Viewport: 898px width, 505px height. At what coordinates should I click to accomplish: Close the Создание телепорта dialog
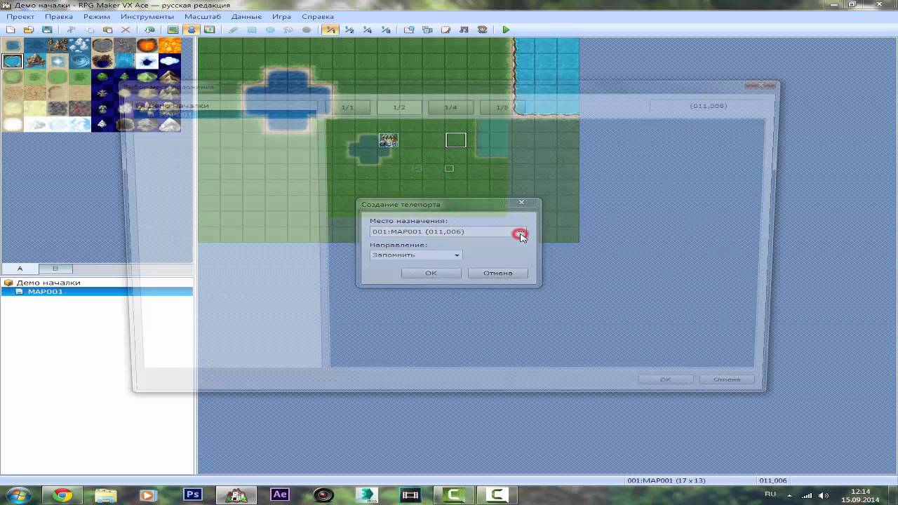pyautogui.click(x=521, y=202)
